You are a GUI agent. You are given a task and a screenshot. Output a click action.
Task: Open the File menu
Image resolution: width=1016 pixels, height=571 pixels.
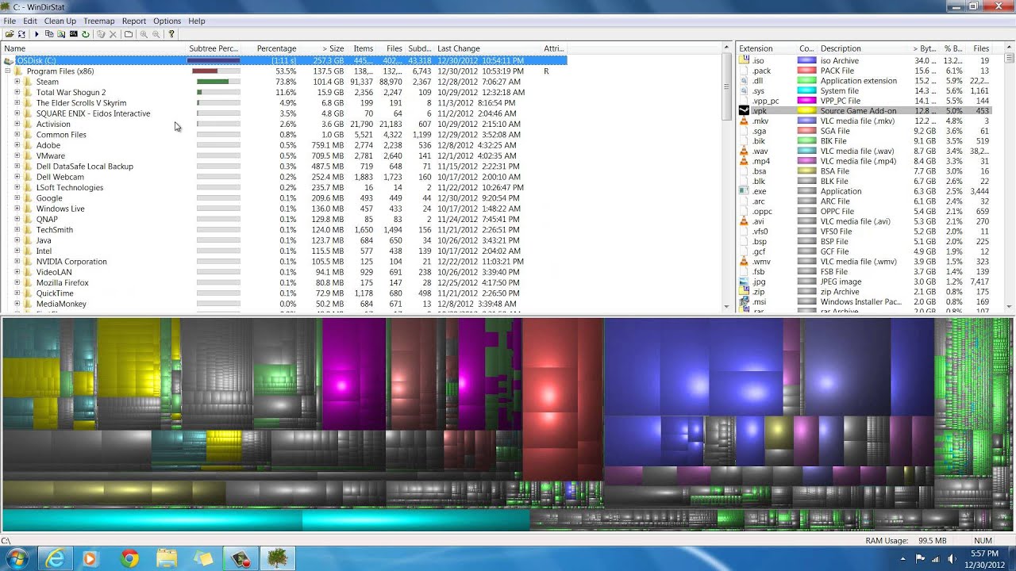tap(10, 21)
